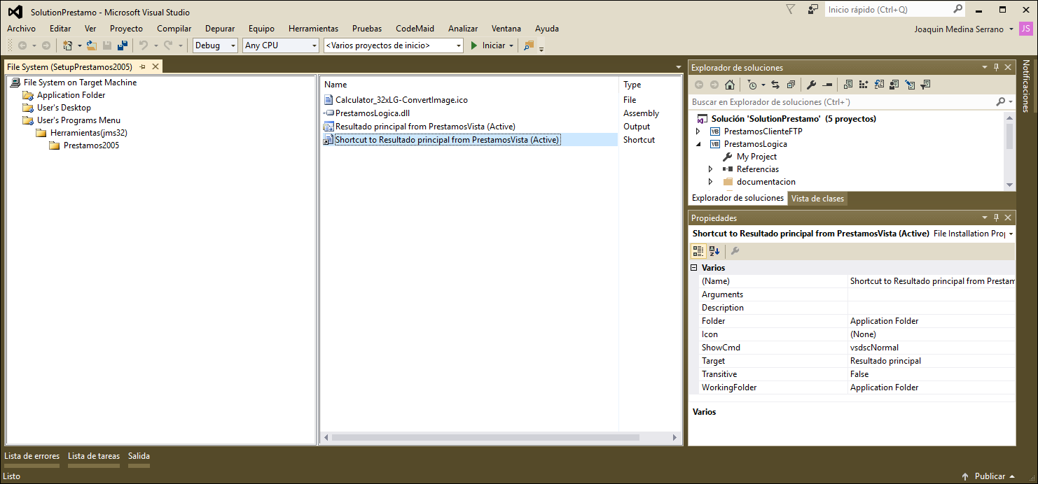The image size is (1038, 484).
Task: Open the Herramientas menu
Action: point(313,29)
